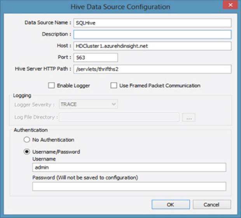241x218 pixels.
Task: Click the Username field containing admin
Action: coord(129,167)
